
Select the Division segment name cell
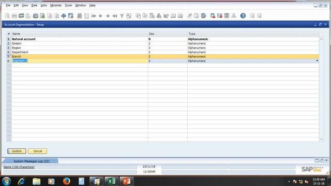pos(80,43)
